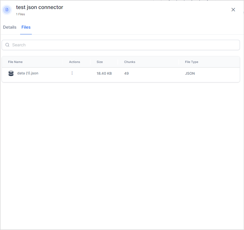This screenshot has width=244, height=230.
Task: Focus the Search files input field
Action: click(x=122, y=45)
